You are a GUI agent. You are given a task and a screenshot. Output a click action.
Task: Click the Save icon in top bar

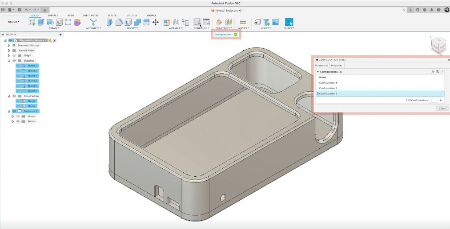tap(19, 10)
